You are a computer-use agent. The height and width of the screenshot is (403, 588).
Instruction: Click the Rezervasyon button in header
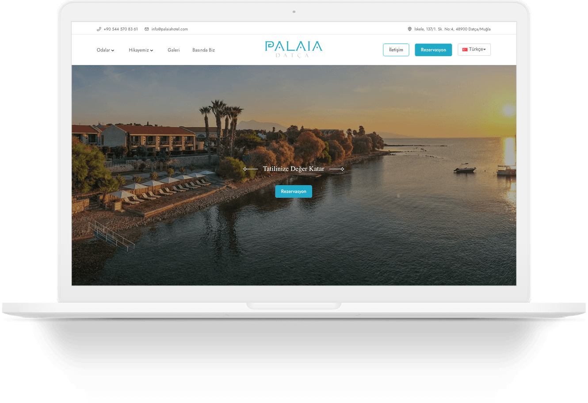433,50
